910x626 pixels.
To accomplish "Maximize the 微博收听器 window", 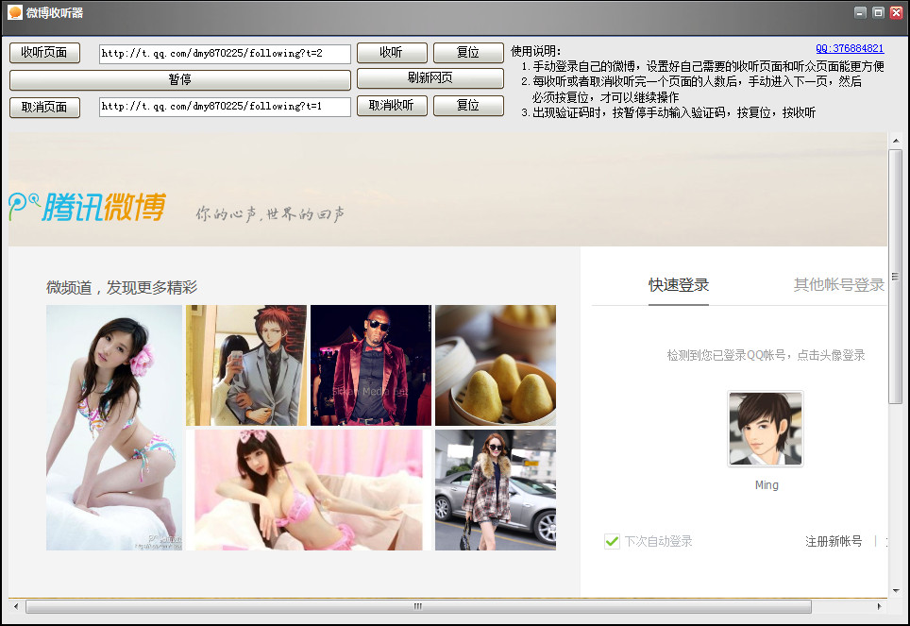I will pos(878,12).
